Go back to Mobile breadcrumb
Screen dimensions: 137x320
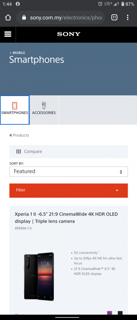click(x=17, y=53)
